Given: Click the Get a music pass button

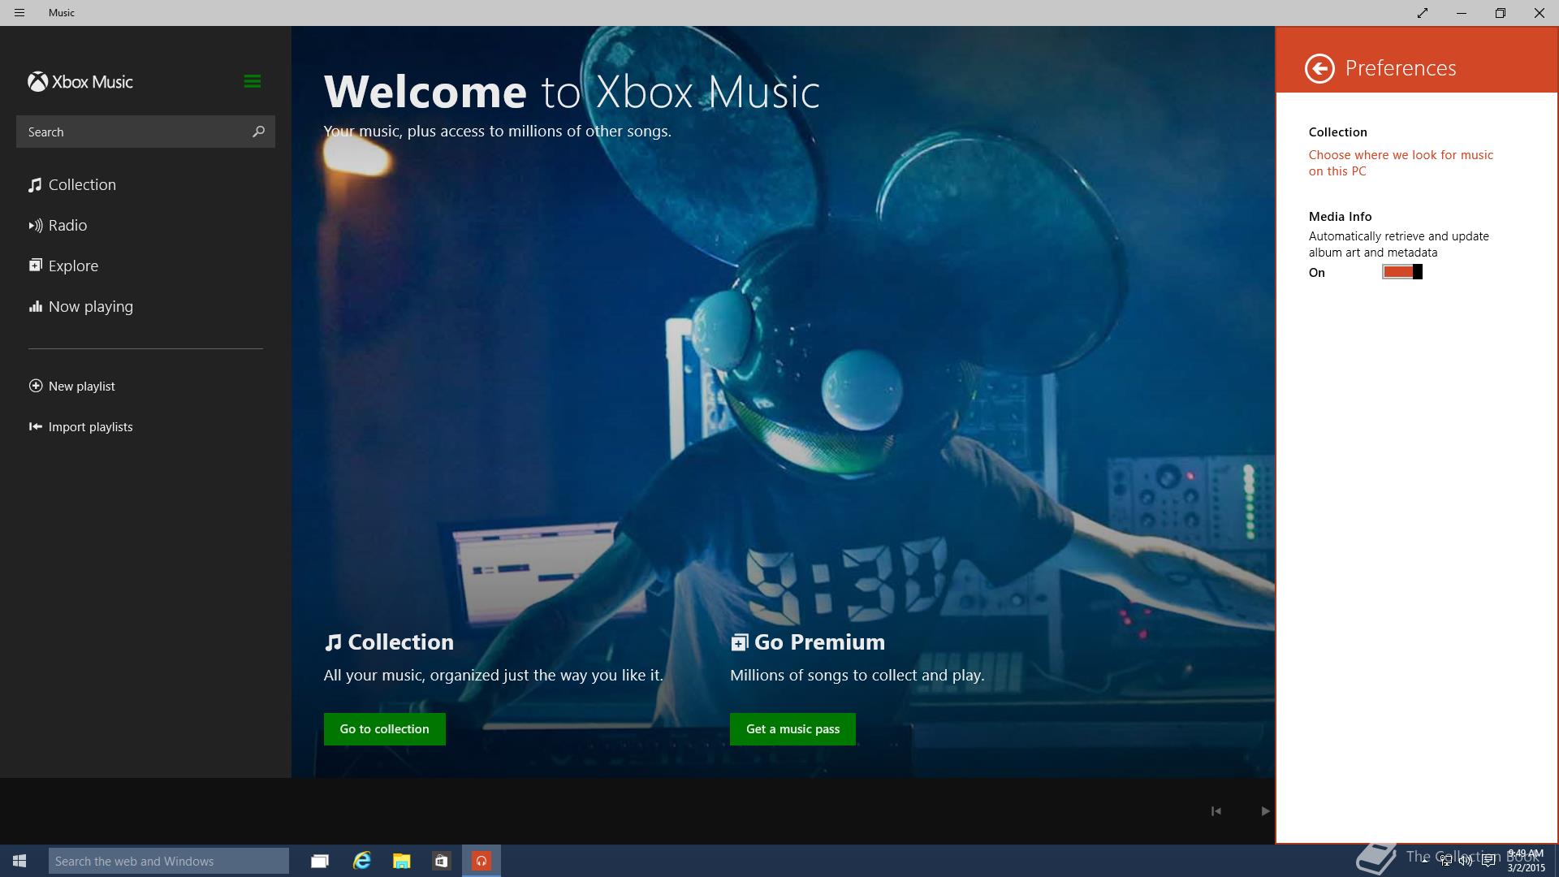Looking at the screenshot, I should tap(792, 729).
